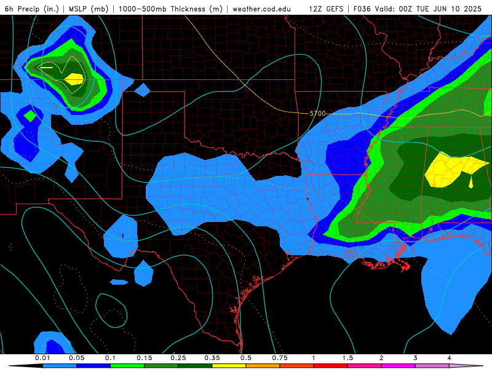
Task: Click the '12Z GEFS' model label
Action: click(326, 9)
